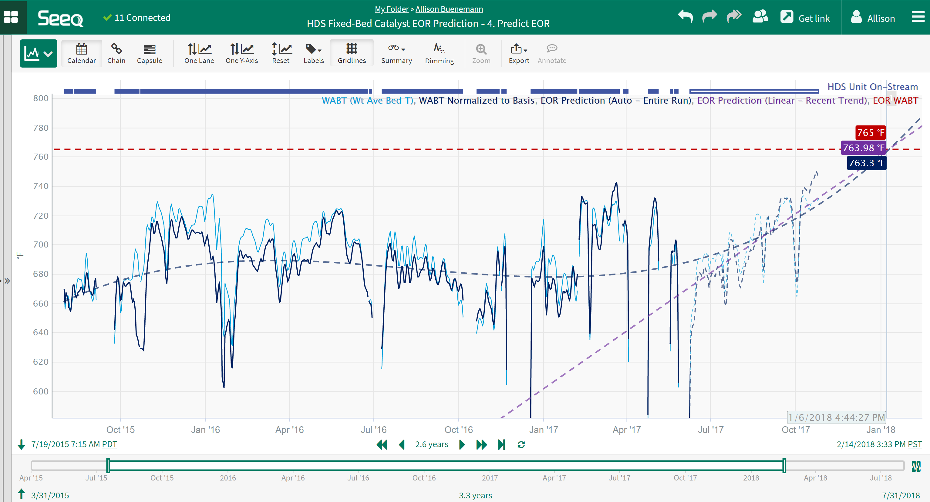The height and width of the screenshot is (502, 930).
Task: Select the Chain view tool
Action: 116,54
